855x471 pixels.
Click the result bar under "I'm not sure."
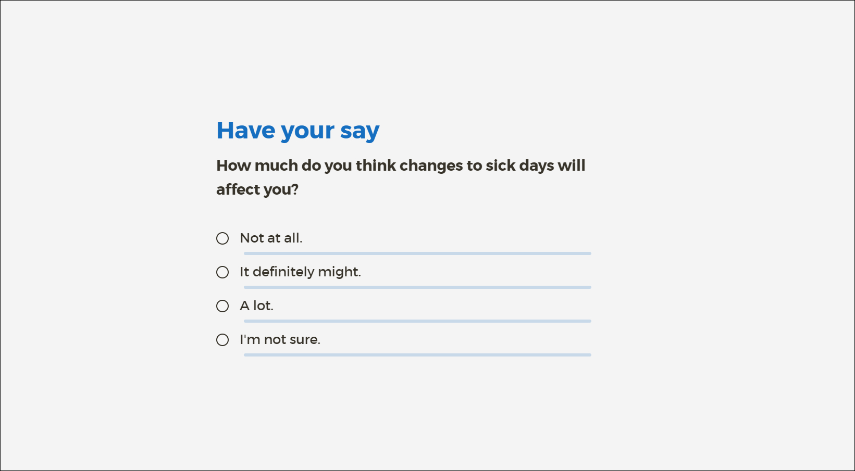(417, 355)
